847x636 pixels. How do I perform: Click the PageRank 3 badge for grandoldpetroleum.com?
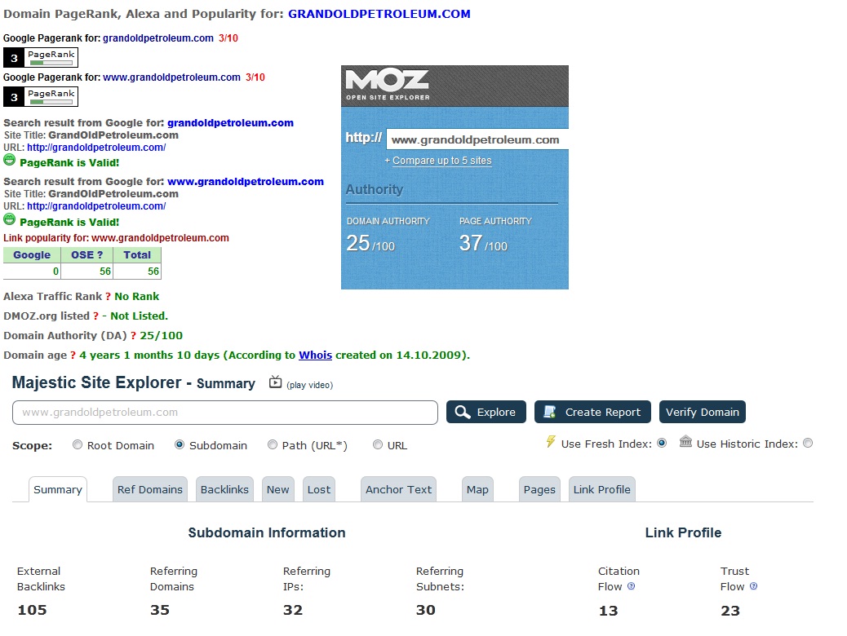coord(41,57)
